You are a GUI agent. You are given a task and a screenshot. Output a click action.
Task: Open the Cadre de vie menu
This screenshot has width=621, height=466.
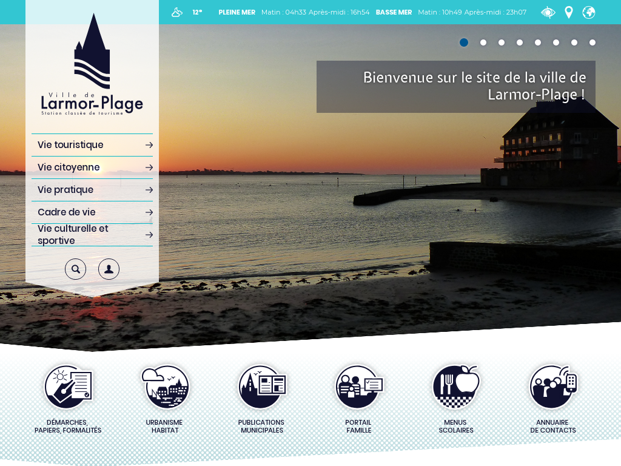(x=92, y=212)
